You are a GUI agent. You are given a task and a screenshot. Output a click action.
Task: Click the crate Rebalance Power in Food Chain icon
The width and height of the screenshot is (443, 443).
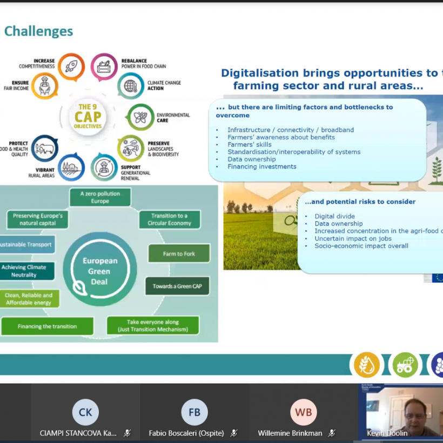(x=104, y=66)
